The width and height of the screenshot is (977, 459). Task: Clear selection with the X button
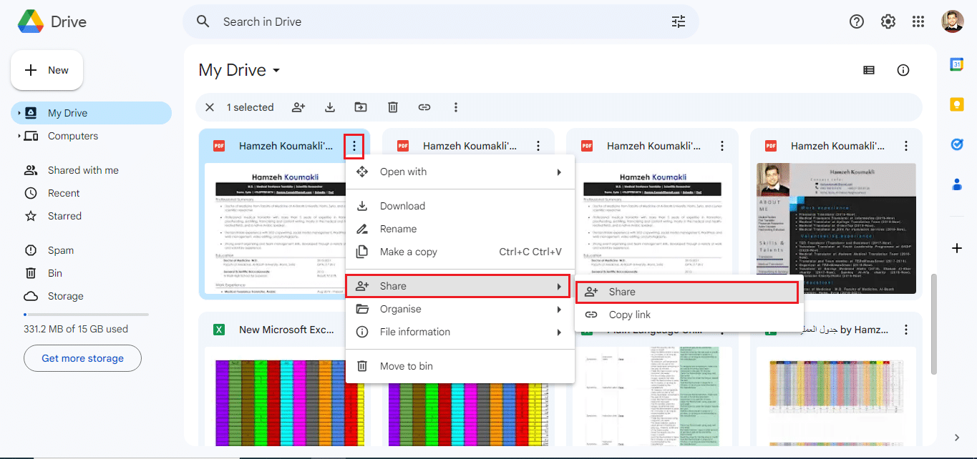click(x=210, y=107)
